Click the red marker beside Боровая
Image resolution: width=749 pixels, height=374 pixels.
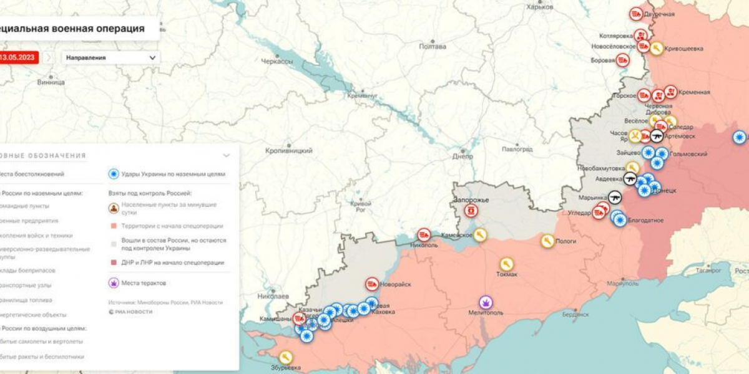click(623, 60)
